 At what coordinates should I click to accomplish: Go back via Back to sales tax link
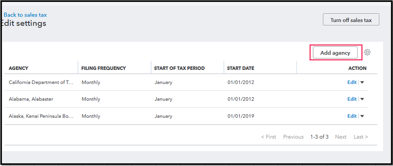(x=25, y=15)
